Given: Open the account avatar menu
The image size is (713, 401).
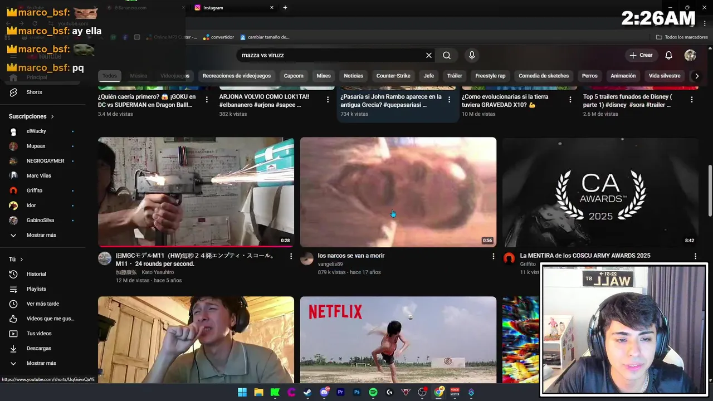Looking at the screenshot, I should pos(690,55).
